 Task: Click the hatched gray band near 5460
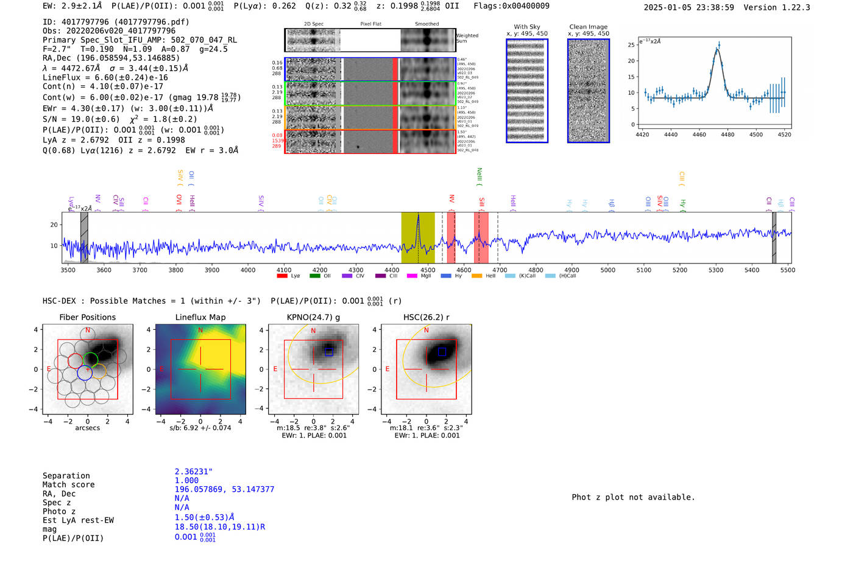coord(774,238)
